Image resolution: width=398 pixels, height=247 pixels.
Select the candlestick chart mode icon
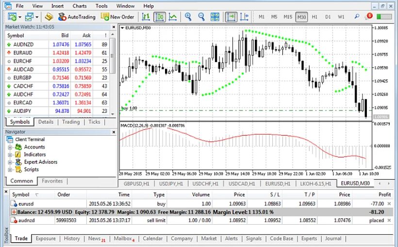pyautogui.click(x=159, y=17)
